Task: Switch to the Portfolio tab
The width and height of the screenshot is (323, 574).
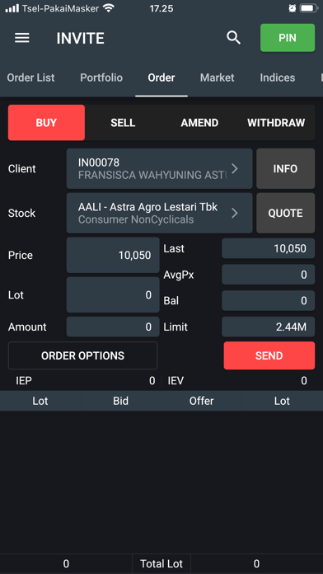Action: click(101, 78)
